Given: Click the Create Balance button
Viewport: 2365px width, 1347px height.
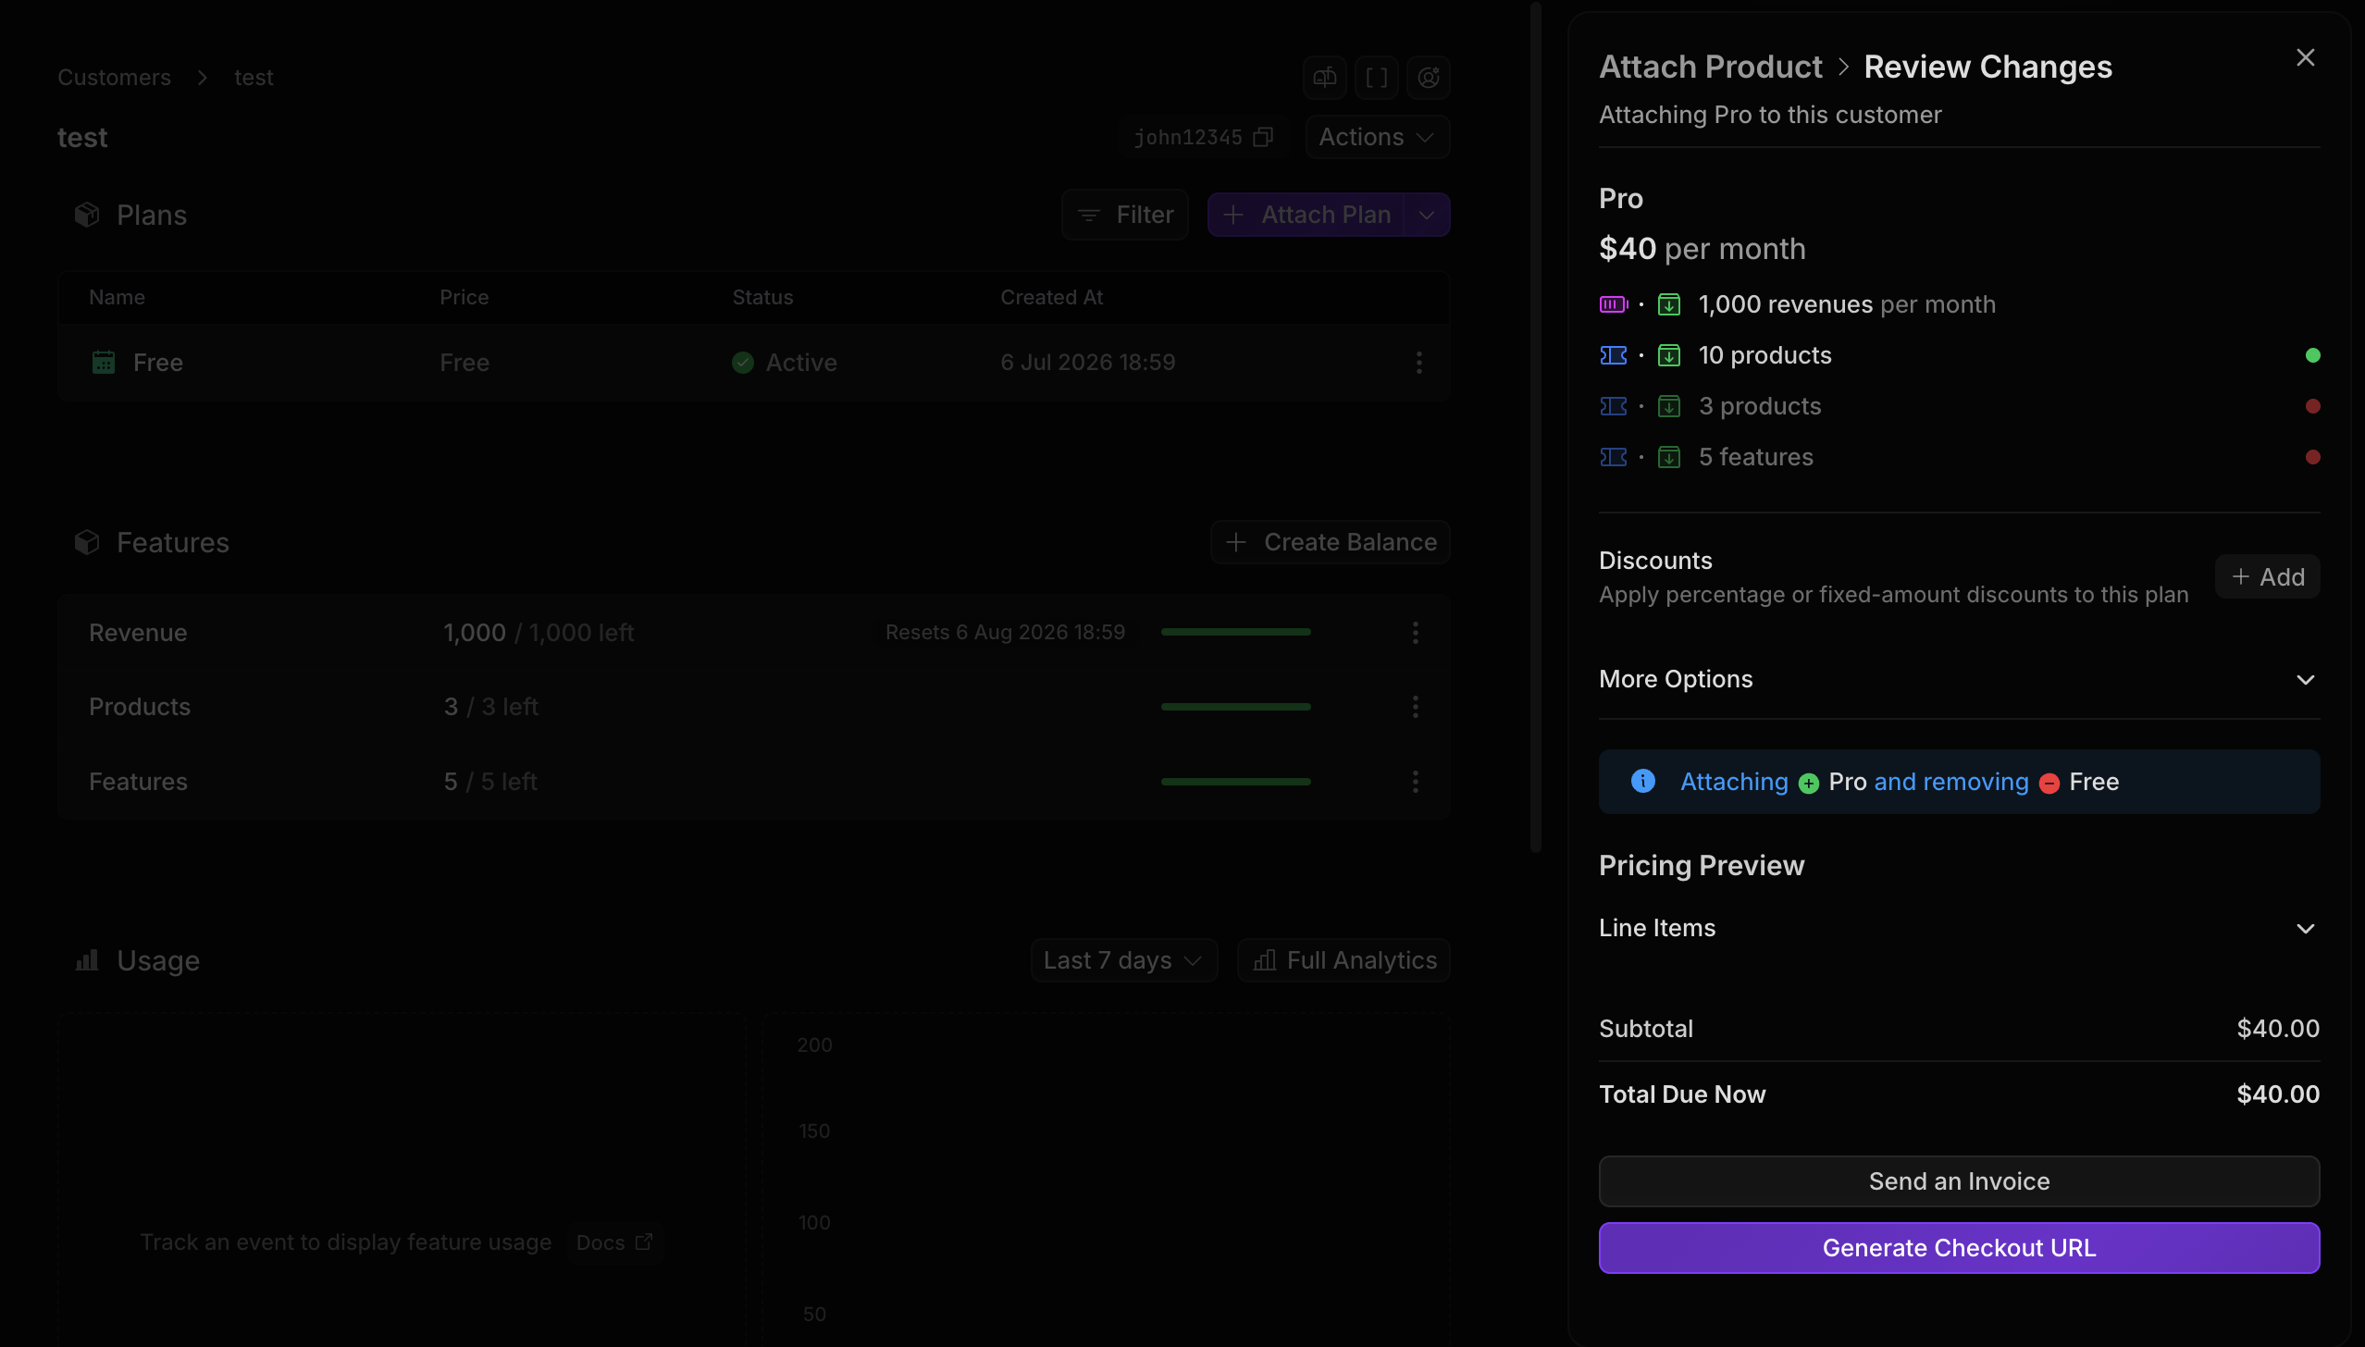Looking at the screenshot, I should (x=1330, y=542).
